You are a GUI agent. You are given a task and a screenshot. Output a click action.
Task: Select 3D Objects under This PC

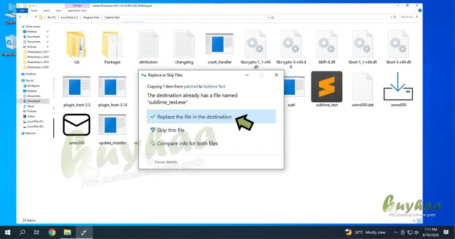pos(33,86)
